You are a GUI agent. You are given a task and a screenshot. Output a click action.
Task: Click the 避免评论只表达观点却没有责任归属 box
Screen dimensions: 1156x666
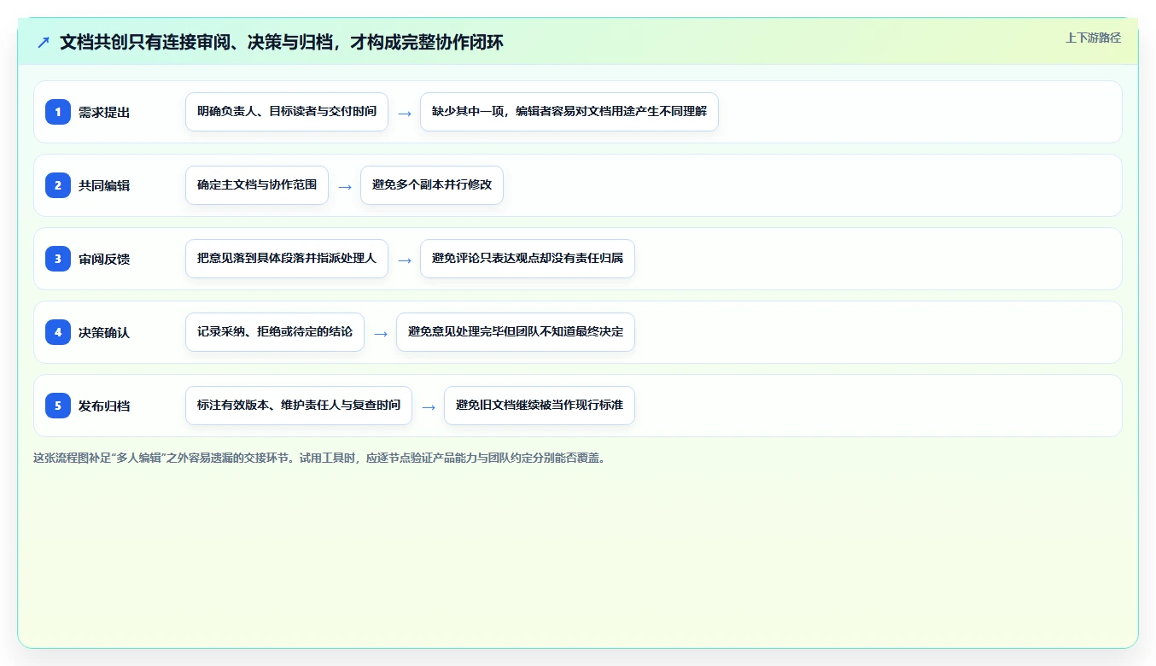pos(528,259)
